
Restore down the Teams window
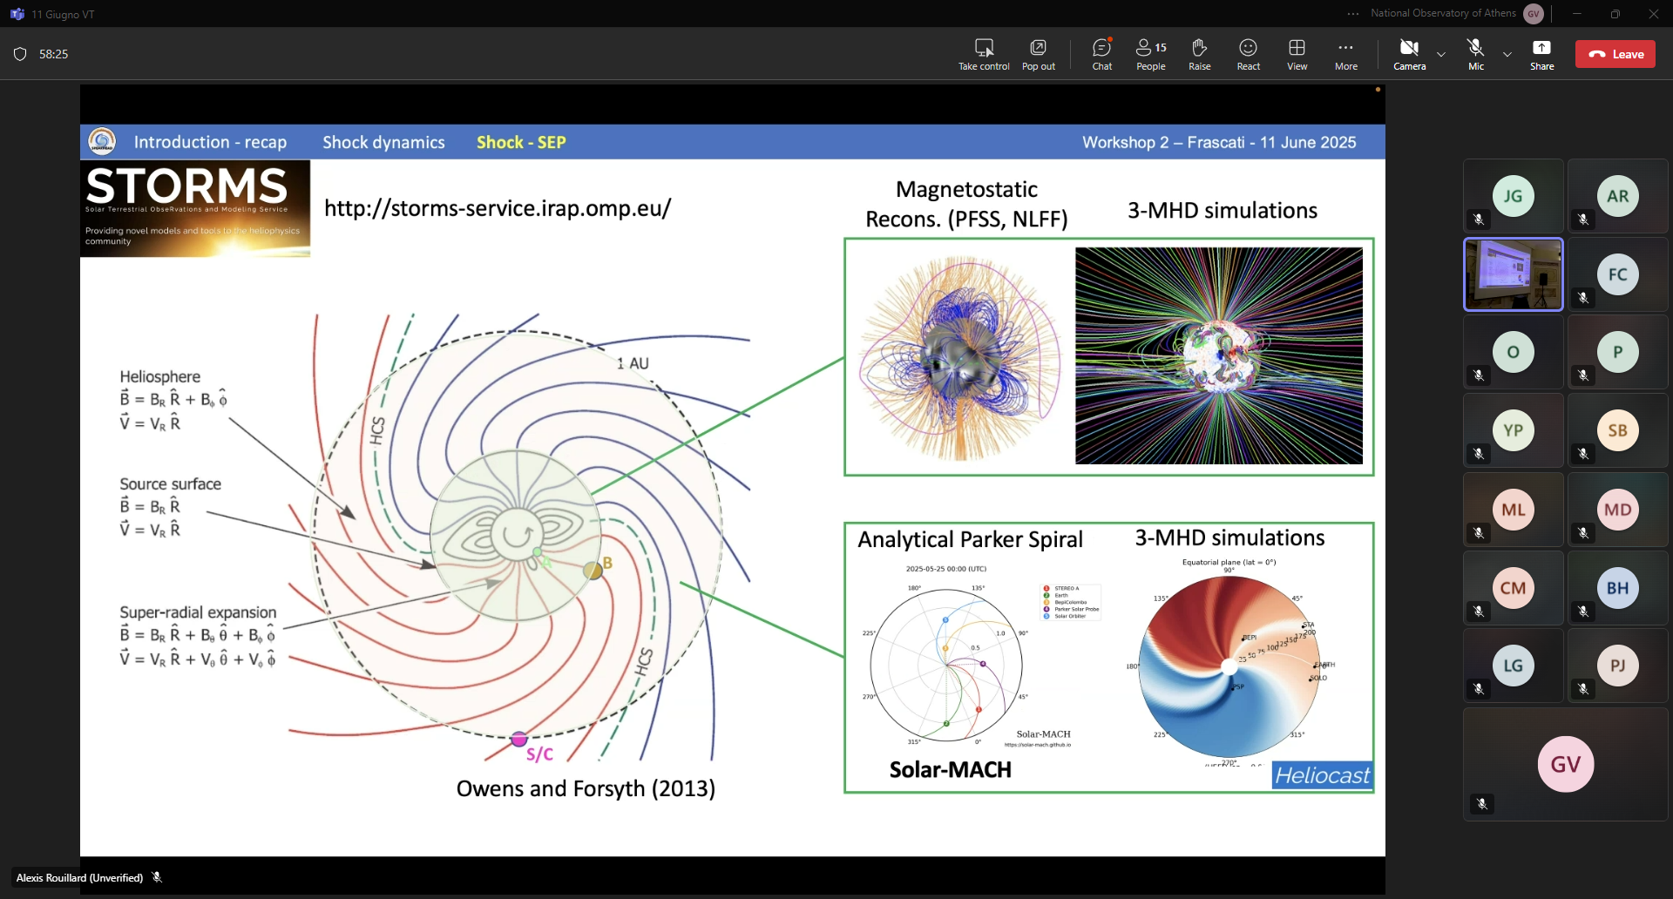1615,14
